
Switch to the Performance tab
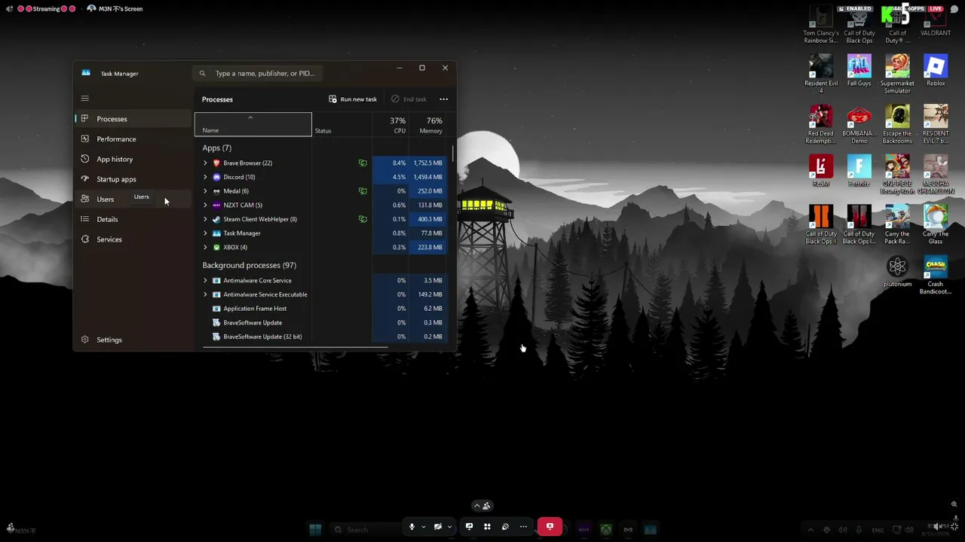click(133, 139)
